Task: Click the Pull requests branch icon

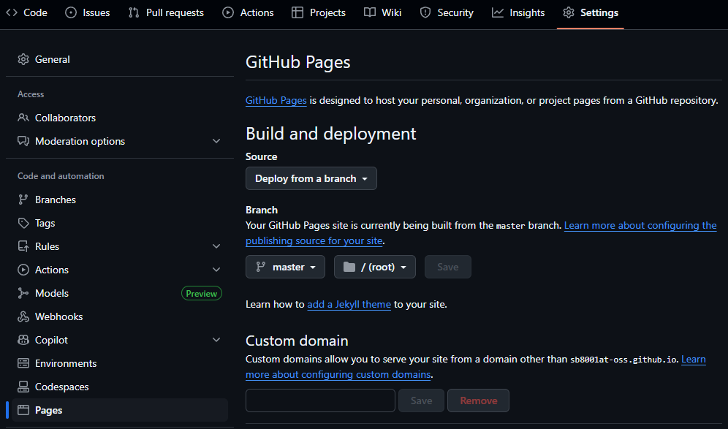Action: (x=134, y=12)
